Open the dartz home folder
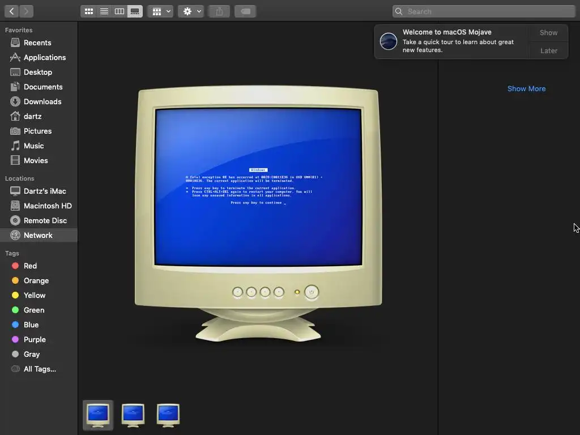 (x=39, y=116)
